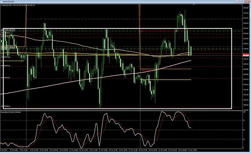Click the gray current bid price label
This screenshot has height=153, width=251.
pos(246,55)
